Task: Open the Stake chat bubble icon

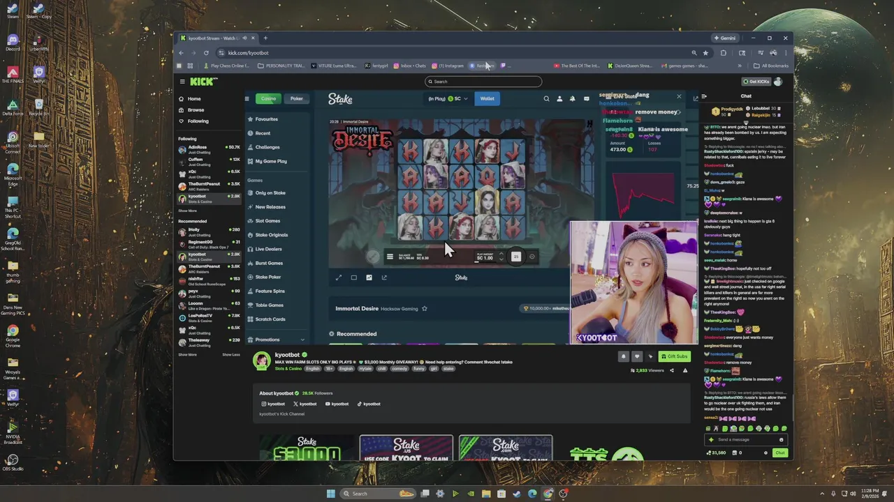Action: tap(586, 98)
